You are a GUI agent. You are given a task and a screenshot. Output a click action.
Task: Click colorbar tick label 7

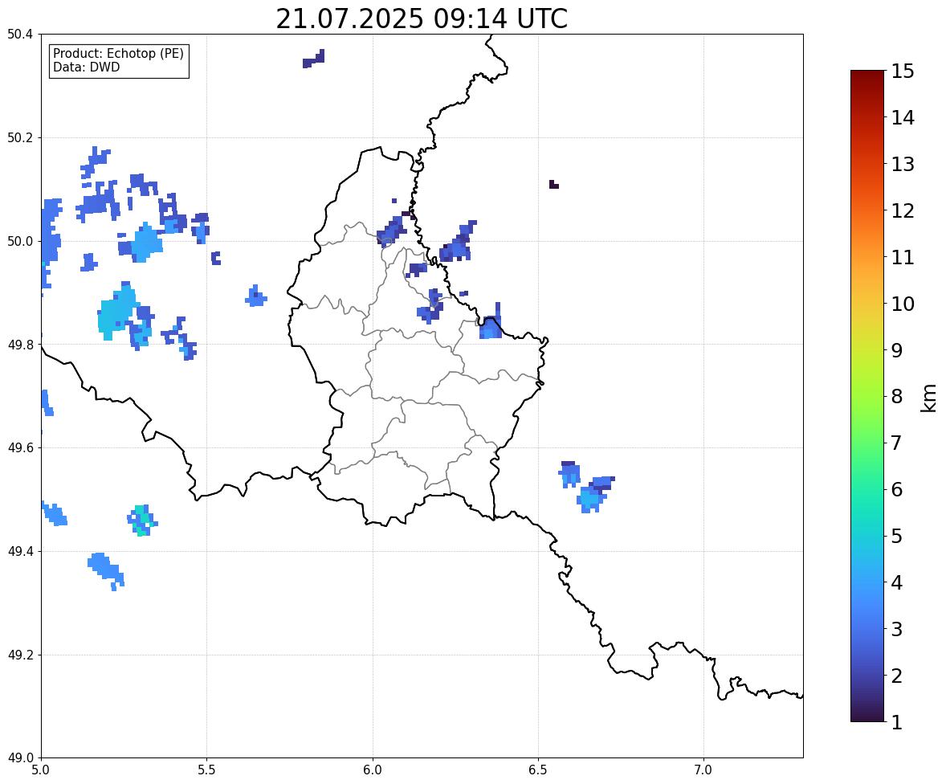897,443
